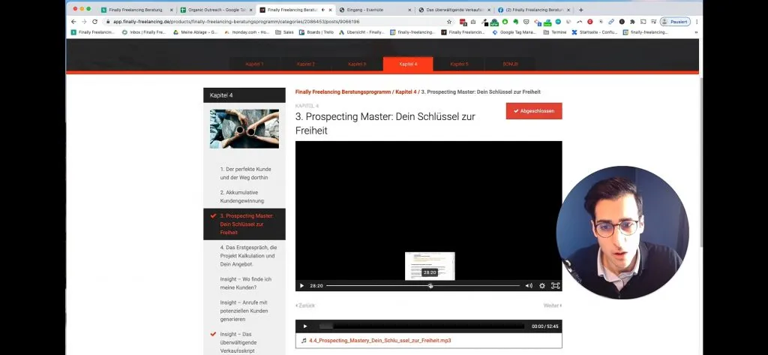Open Kapitel 2 tab
The height and width of the screenshot is (355, 768).
pyautogui.click(x=306, y=65)
